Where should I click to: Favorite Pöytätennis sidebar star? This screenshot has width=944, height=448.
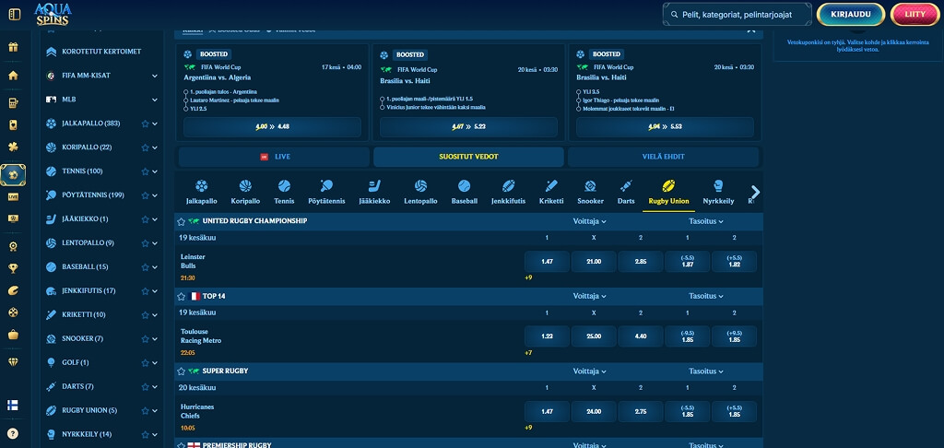pyautogui.click(x=145, y=195)
